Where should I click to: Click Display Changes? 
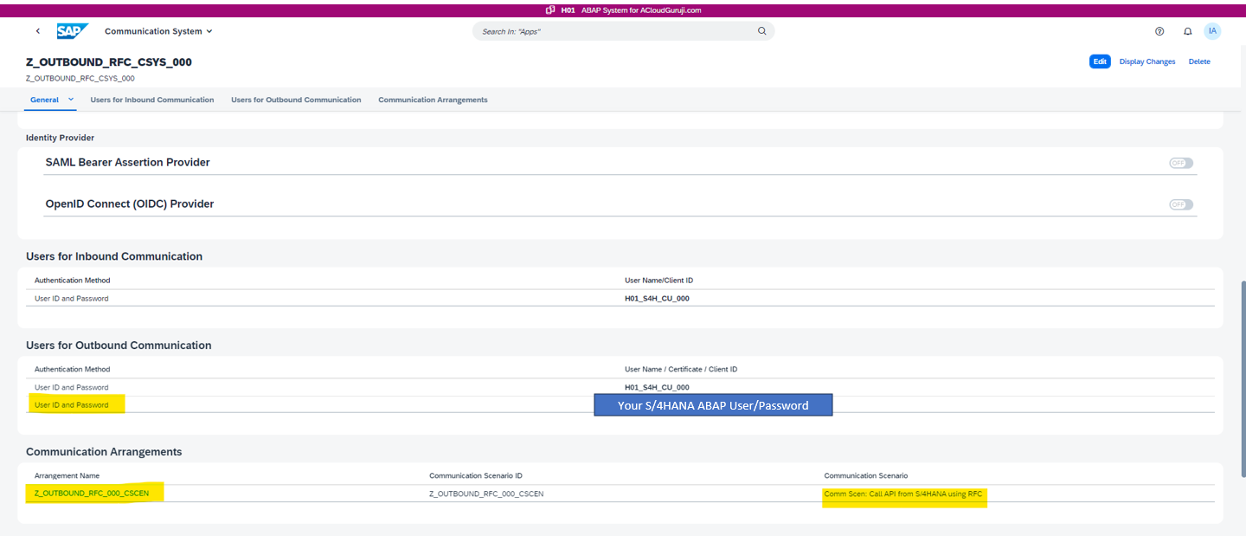tap(1147, 61)
